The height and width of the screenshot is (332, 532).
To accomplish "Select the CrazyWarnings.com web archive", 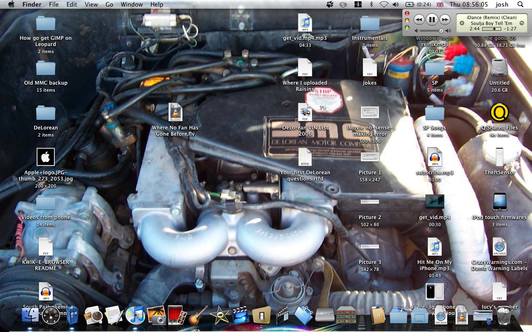I will [499, 247].
